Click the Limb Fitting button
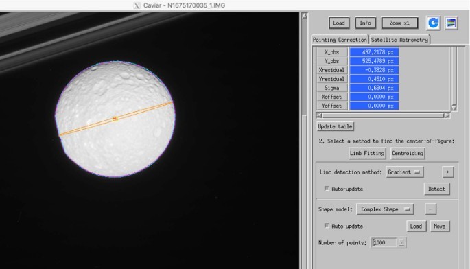The image size is (470, 269). click(367, 153)
